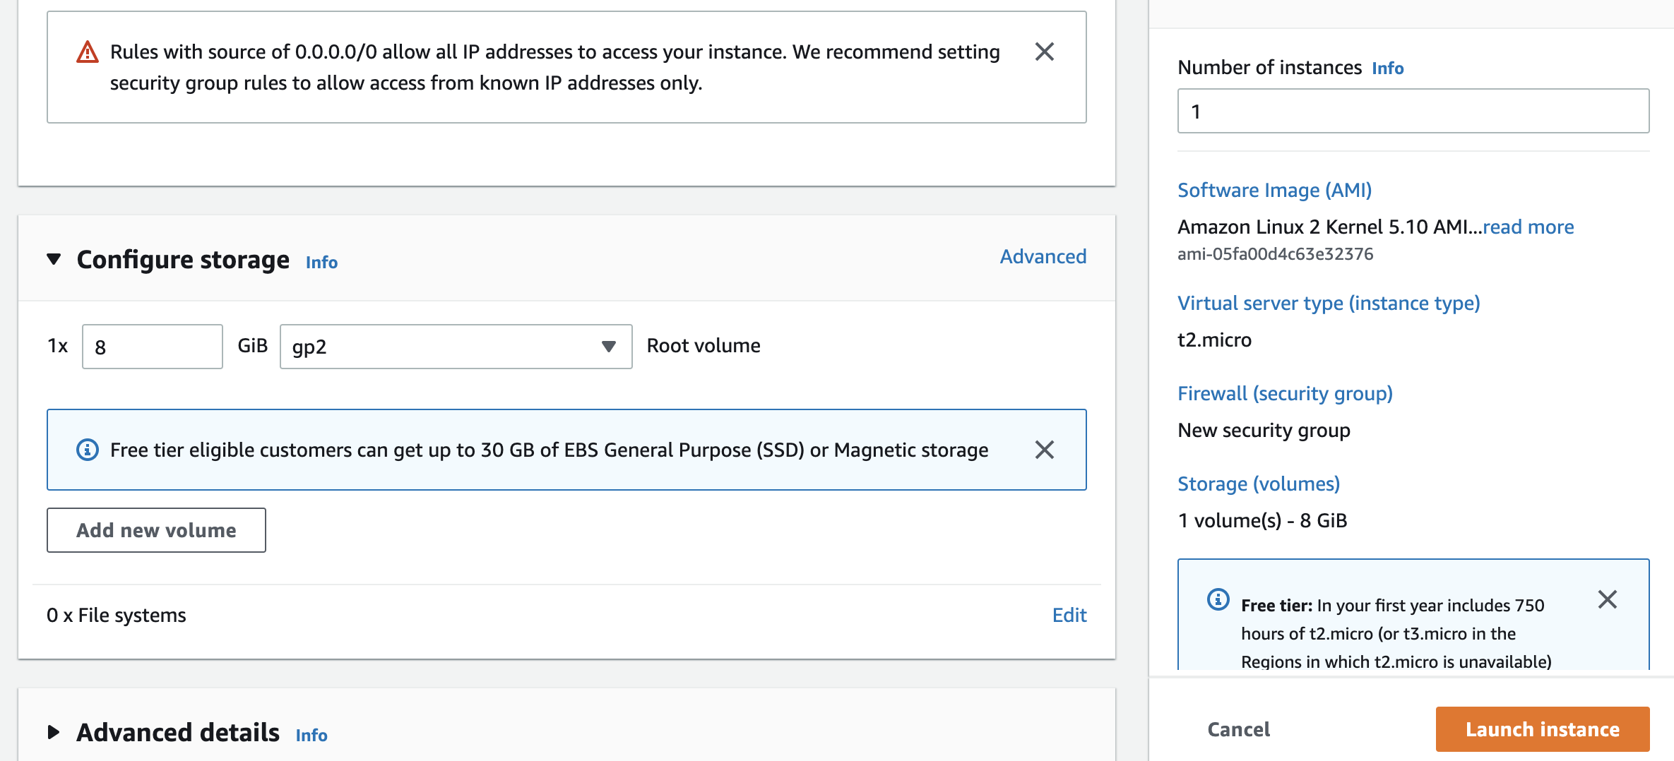Click the Root volume label
Image resolution: width=1674 pixels, height=761 pixels.
point(704,345)
